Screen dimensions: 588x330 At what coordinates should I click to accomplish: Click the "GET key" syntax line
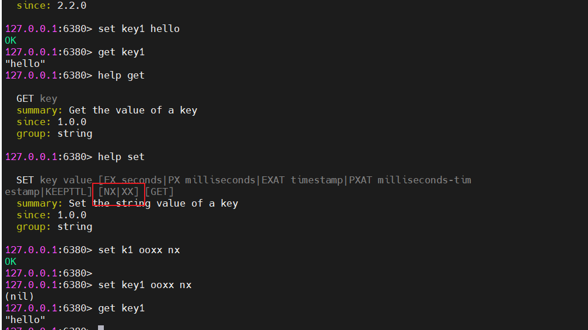tap(37, 98)
